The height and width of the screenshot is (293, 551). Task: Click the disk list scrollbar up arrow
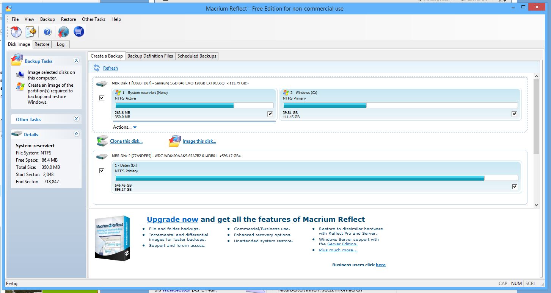(536, 76)
